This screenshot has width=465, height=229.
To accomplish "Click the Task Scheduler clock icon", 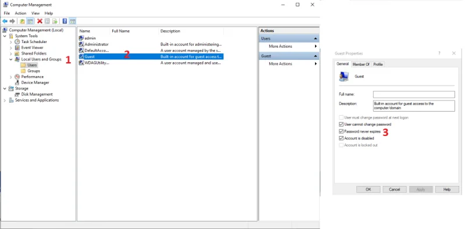I will pyautogui.click(x=17, y=42).
